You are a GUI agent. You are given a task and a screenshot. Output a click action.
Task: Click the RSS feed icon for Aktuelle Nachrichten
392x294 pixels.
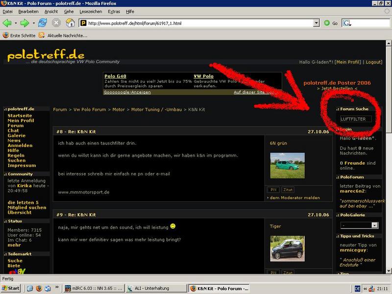tap(42, 35)
